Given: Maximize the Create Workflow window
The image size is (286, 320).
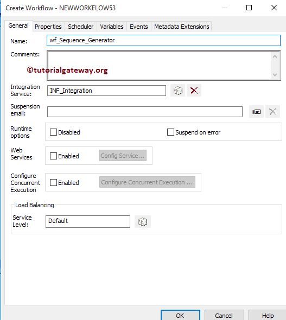Looking at the screenshot, I should pyautogui.click(x=249, y=8).
